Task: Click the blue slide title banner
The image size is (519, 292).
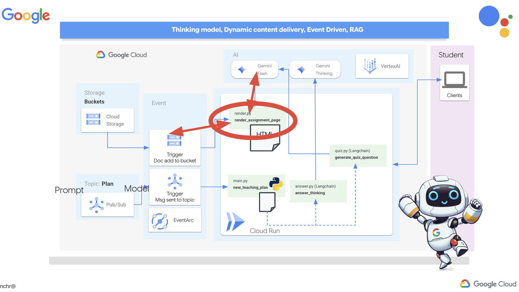Action: [254, 30]
